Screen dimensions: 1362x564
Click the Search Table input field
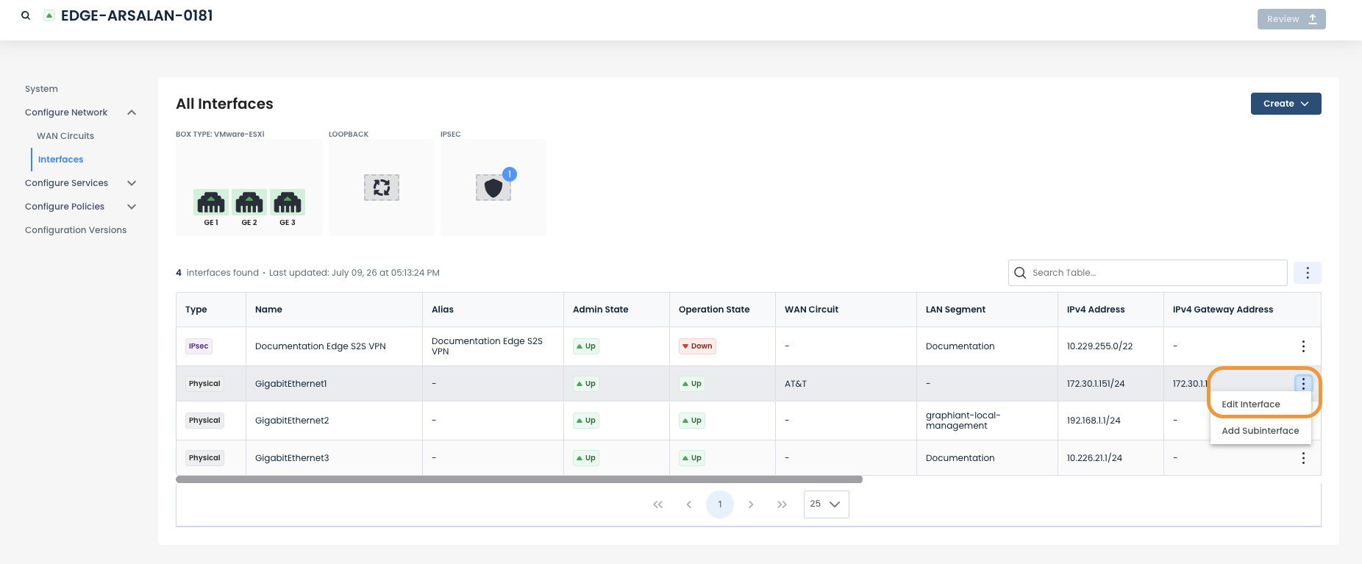(x=1147, y=273)
